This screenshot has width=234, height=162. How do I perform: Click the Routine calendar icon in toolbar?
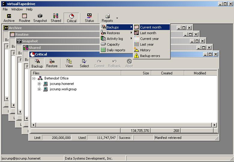(24, 18)
